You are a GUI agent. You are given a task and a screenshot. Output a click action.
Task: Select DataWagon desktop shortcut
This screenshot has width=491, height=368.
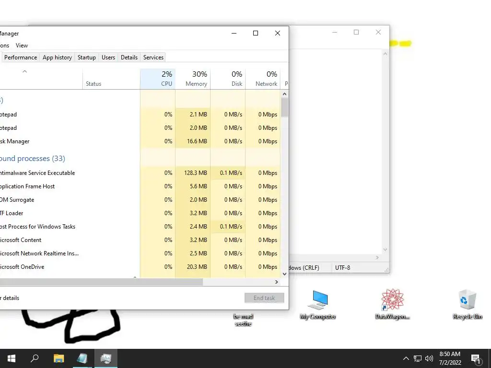(x=392, y=304)
